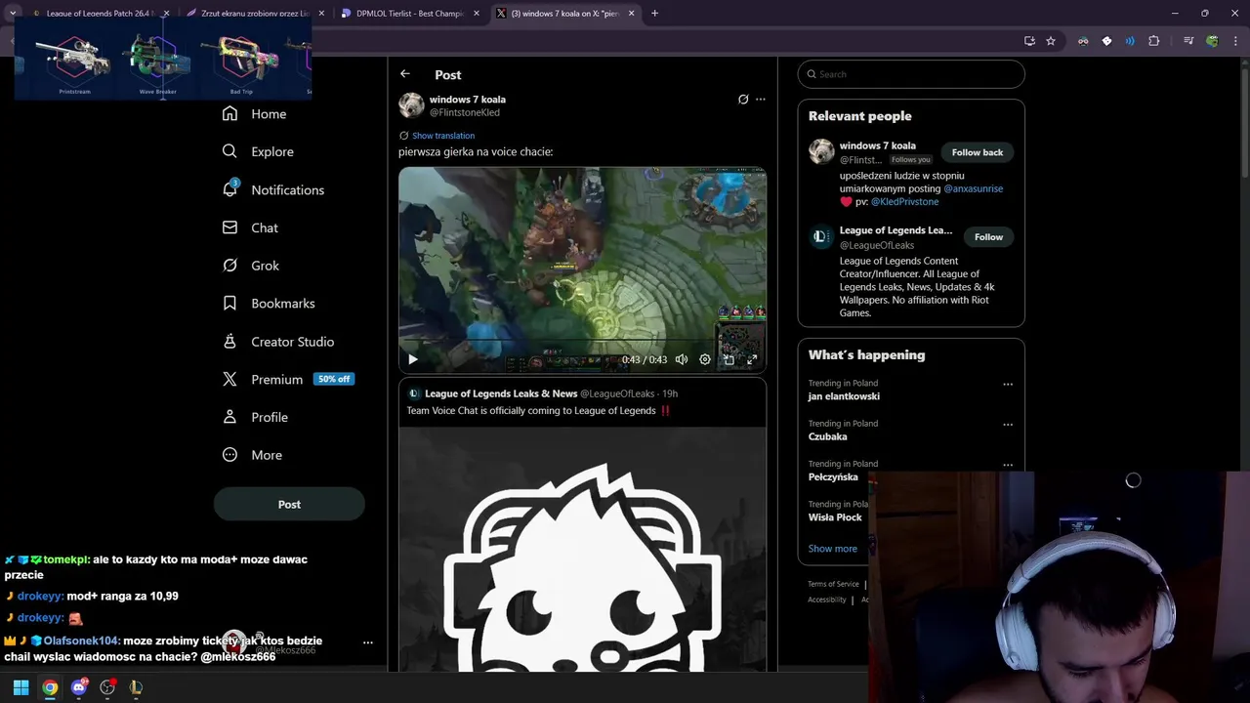Open More options on the post

click(761, 100)
